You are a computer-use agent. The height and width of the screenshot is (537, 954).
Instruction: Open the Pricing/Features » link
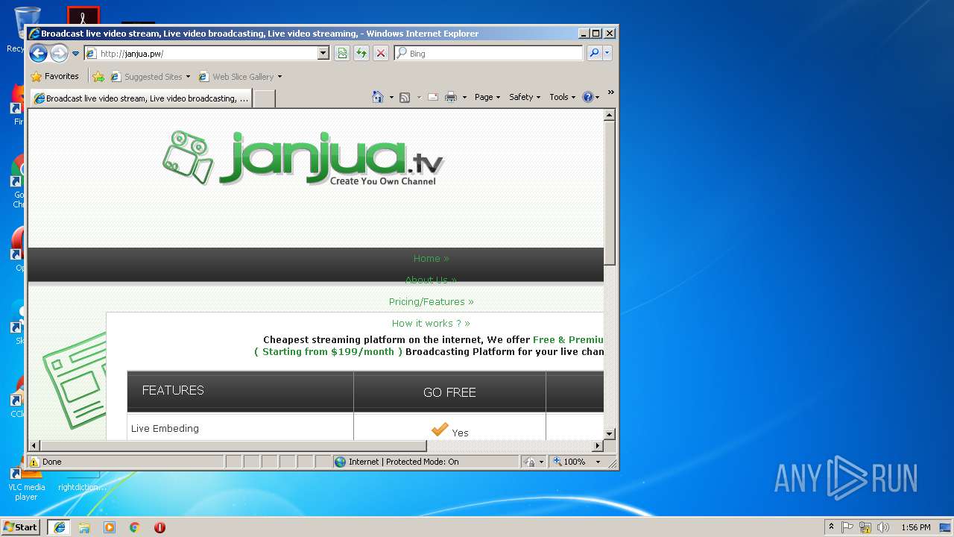(x=431, y=302)
